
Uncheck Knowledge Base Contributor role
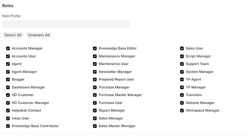pyautogui.click(x=8, y=126)
